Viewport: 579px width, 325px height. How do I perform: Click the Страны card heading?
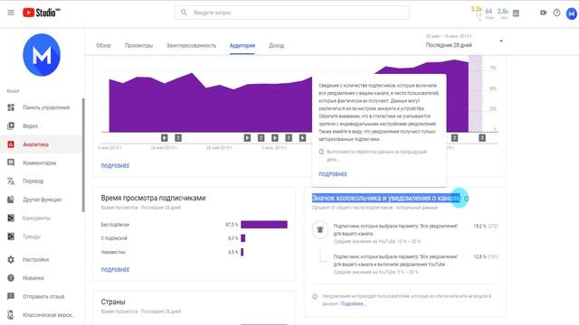113,302
